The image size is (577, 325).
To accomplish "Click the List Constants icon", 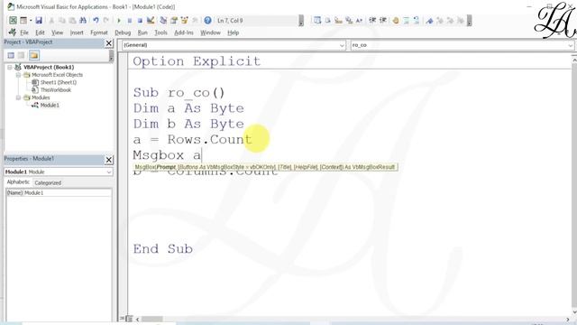I will coord(328,21).
